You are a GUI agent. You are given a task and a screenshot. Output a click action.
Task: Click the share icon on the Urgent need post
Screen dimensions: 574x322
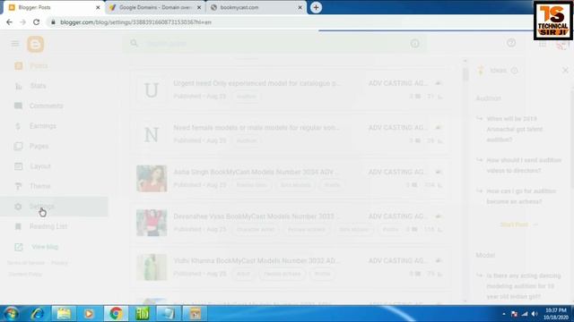(x=439, y=83)
